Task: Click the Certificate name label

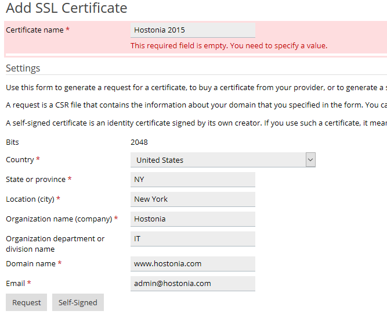Action: point(35,30)
